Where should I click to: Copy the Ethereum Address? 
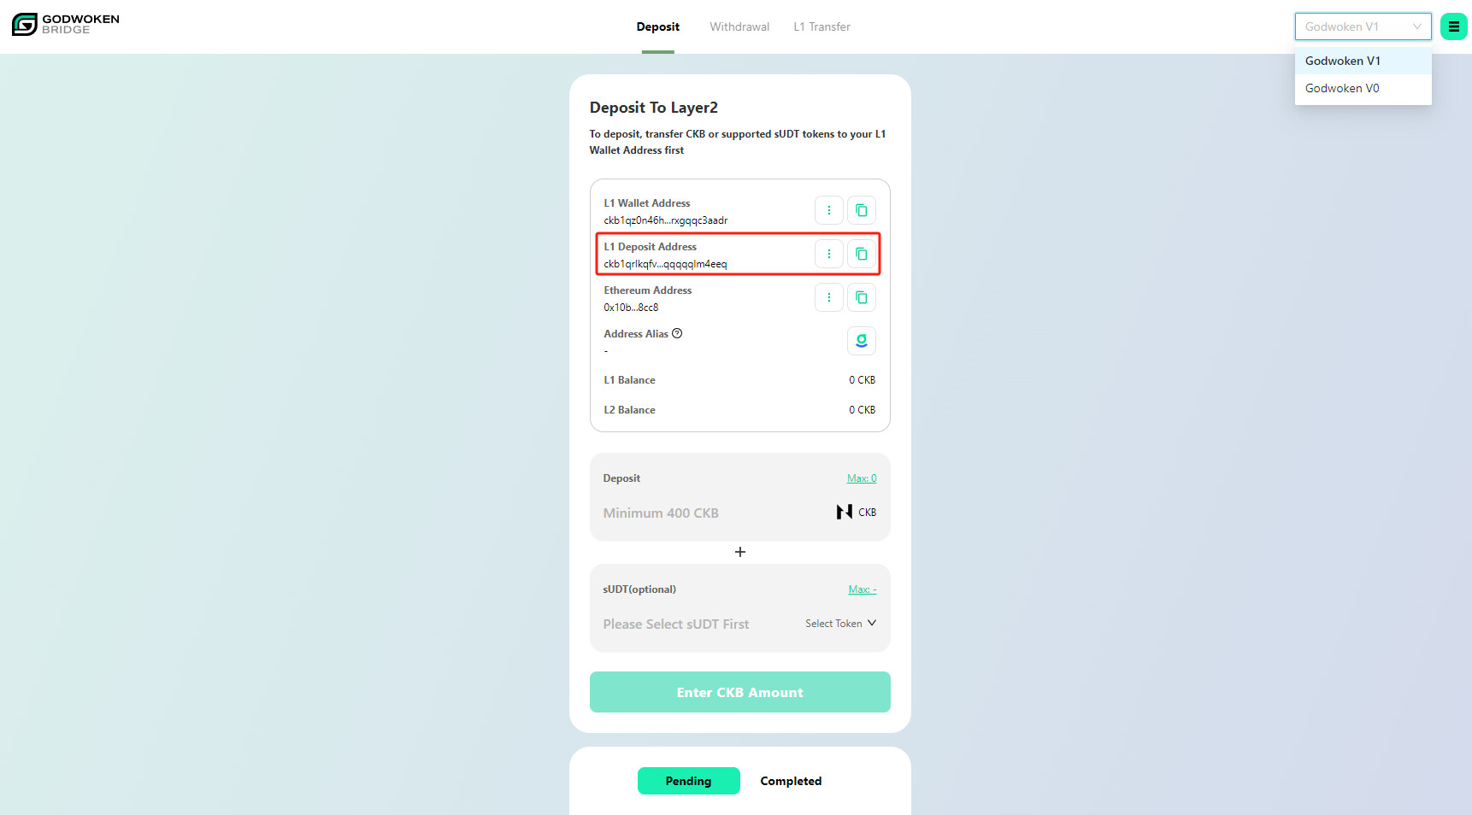point(862,297)
